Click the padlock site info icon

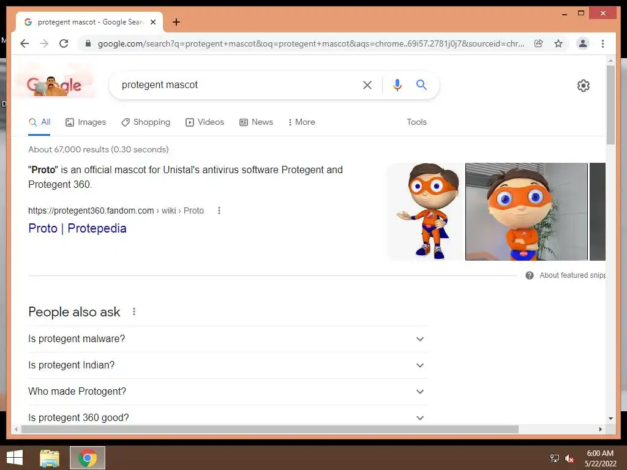88,43
